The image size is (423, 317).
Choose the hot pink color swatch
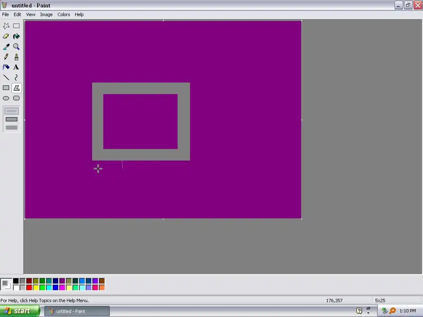tap(95, 288)
